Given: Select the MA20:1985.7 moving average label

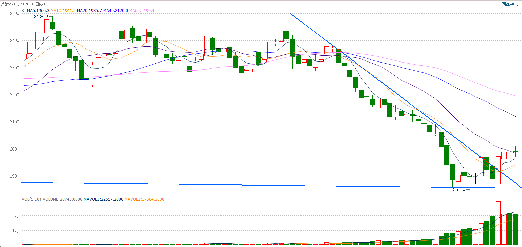Looking at the screenshot, I should point(89,11).
